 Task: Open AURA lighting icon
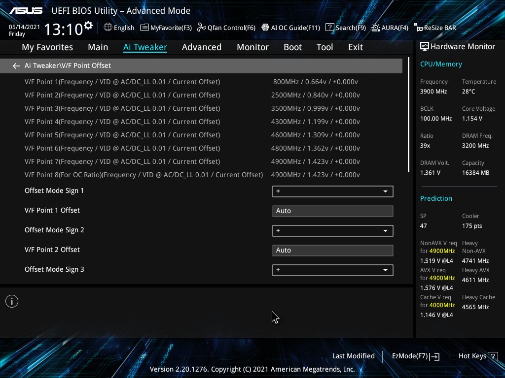click(375, 28)
